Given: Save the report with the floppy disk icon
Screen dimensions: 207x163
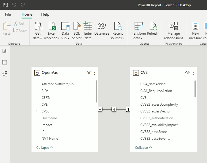Looking at the screenshot, I should 6,5.
